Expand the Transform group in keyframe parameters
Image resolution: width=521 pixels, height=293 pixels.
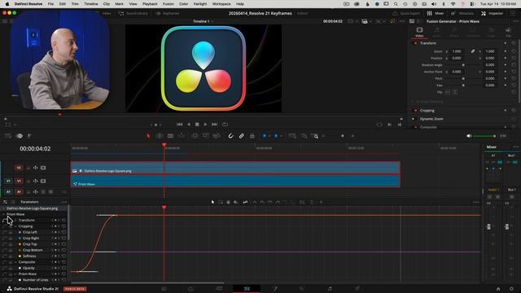coord(15,221)
